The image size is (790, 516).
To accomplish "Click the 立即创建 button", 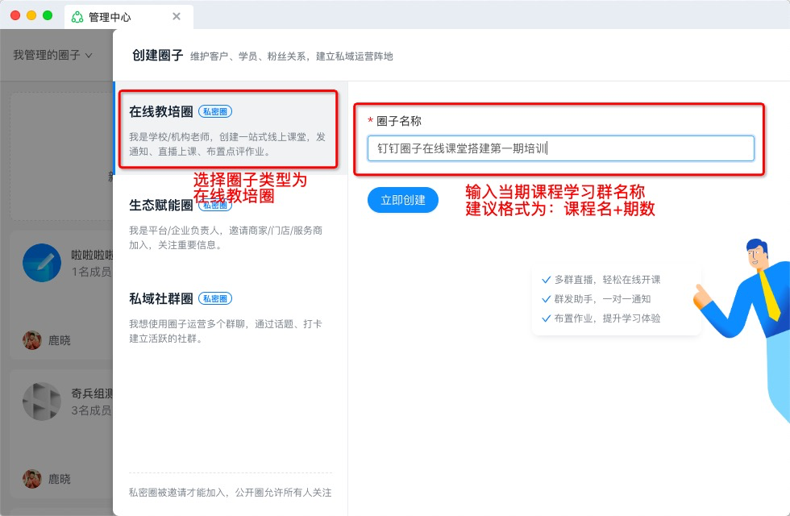I will (403, 200).
